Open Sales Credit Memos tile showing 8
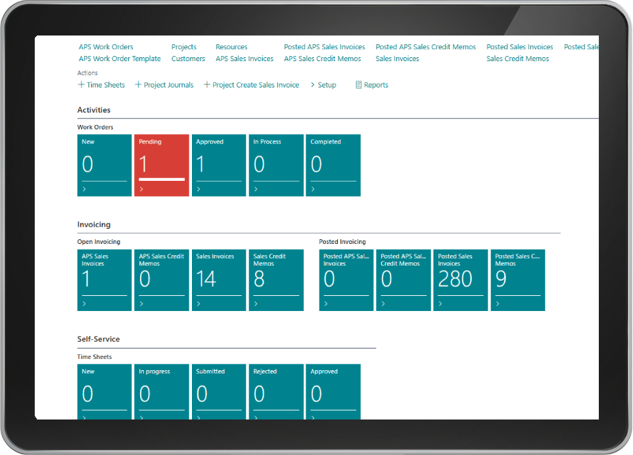This screenshot has height=455, width=633. (276, 280)
